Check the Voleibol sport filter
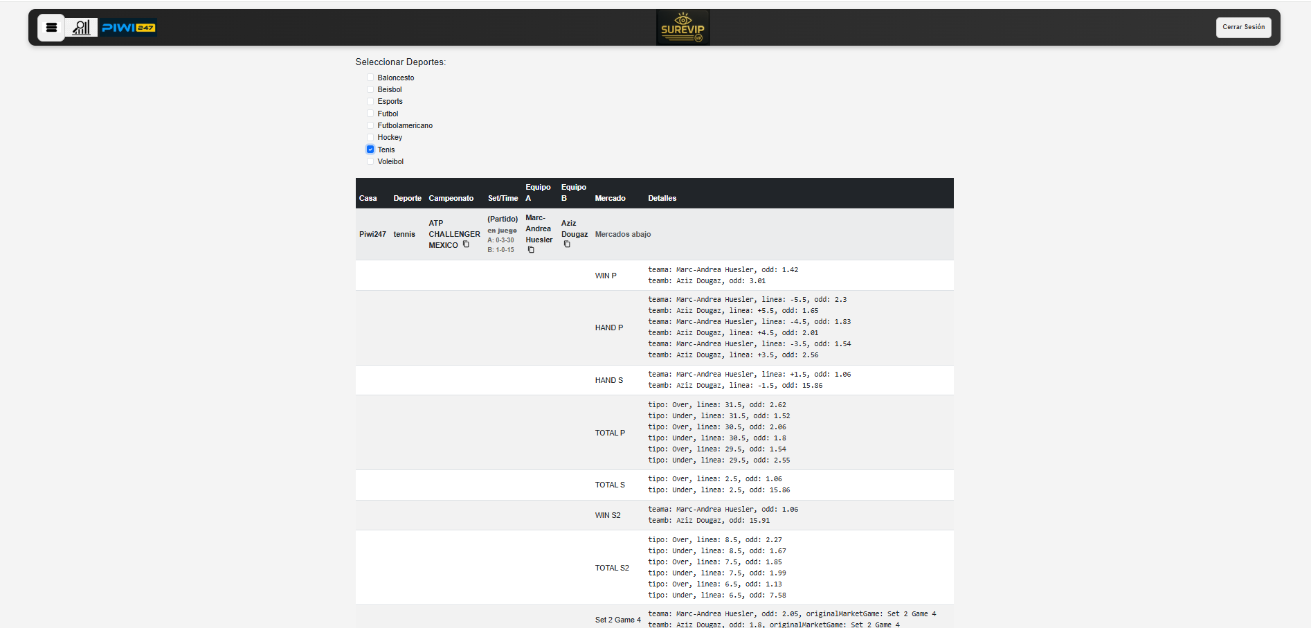Screen dimensions: 1311x628 (370, 161)
